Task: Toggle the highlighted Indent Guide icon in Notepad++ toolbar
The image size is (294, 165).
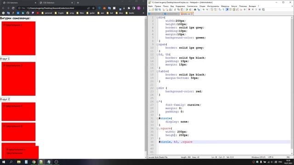Action: 227,10
